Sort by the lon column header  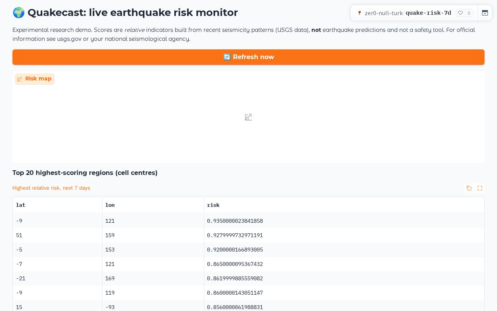coord(153,205)
